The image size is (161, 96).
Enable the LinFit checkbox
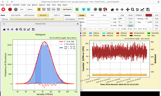pyautogui.click(x=146, y=22)
